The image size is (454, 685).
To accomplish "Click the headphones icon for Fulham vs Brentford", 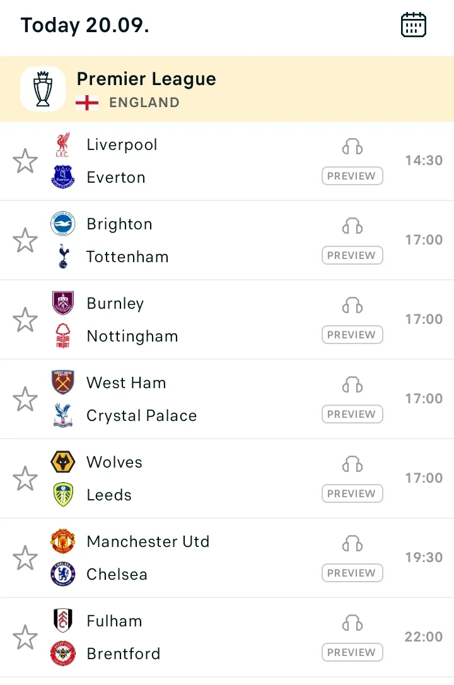I will coord(352,623).
